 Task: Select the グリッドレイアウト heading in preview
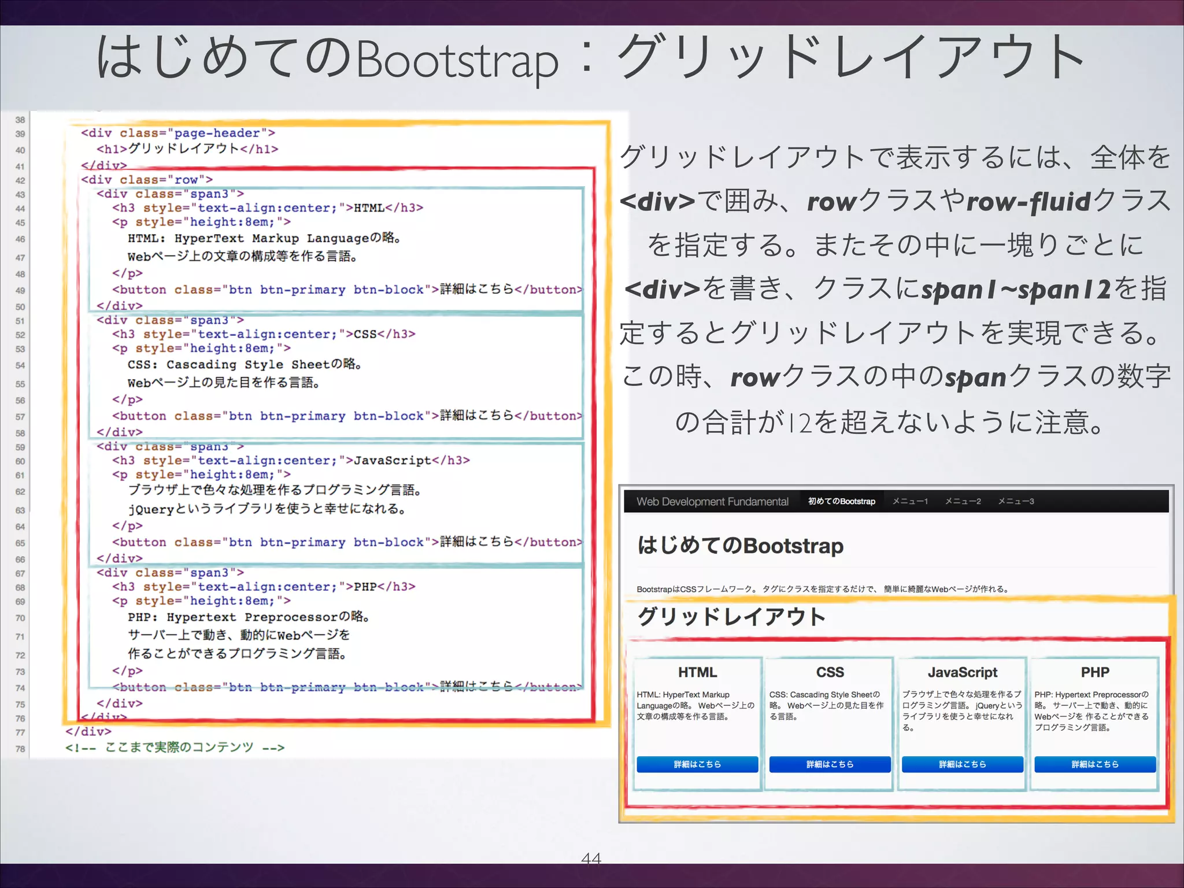731,617
